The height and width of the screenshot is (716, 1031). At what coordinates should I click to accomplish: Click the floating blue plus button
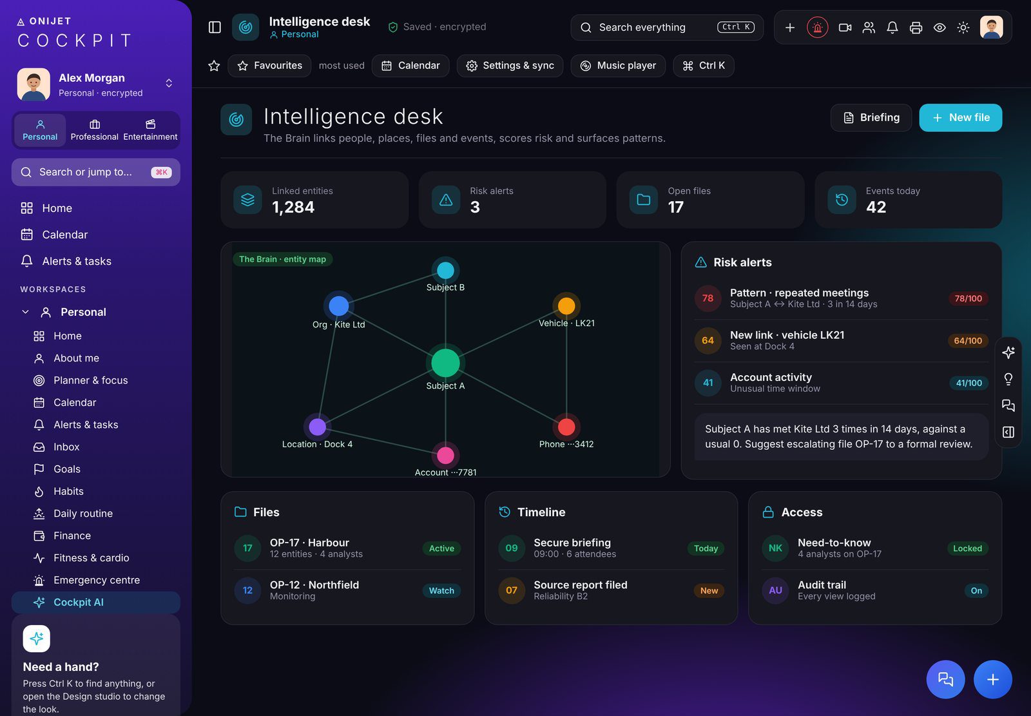993,679
